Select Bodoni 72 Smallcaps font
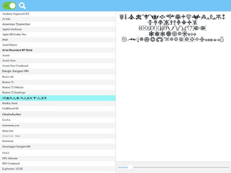The image size is (231, 173). point(58,93)
